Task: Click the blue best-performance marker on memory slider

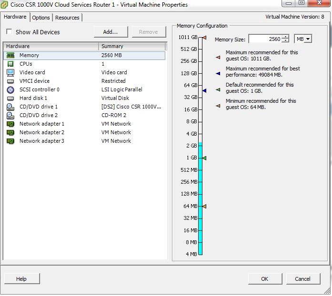Action: [x=204, y=90]
